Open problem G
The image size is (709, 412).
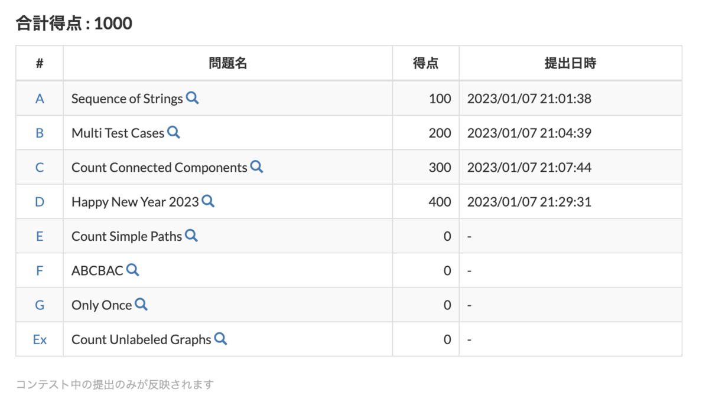point(39,305)
